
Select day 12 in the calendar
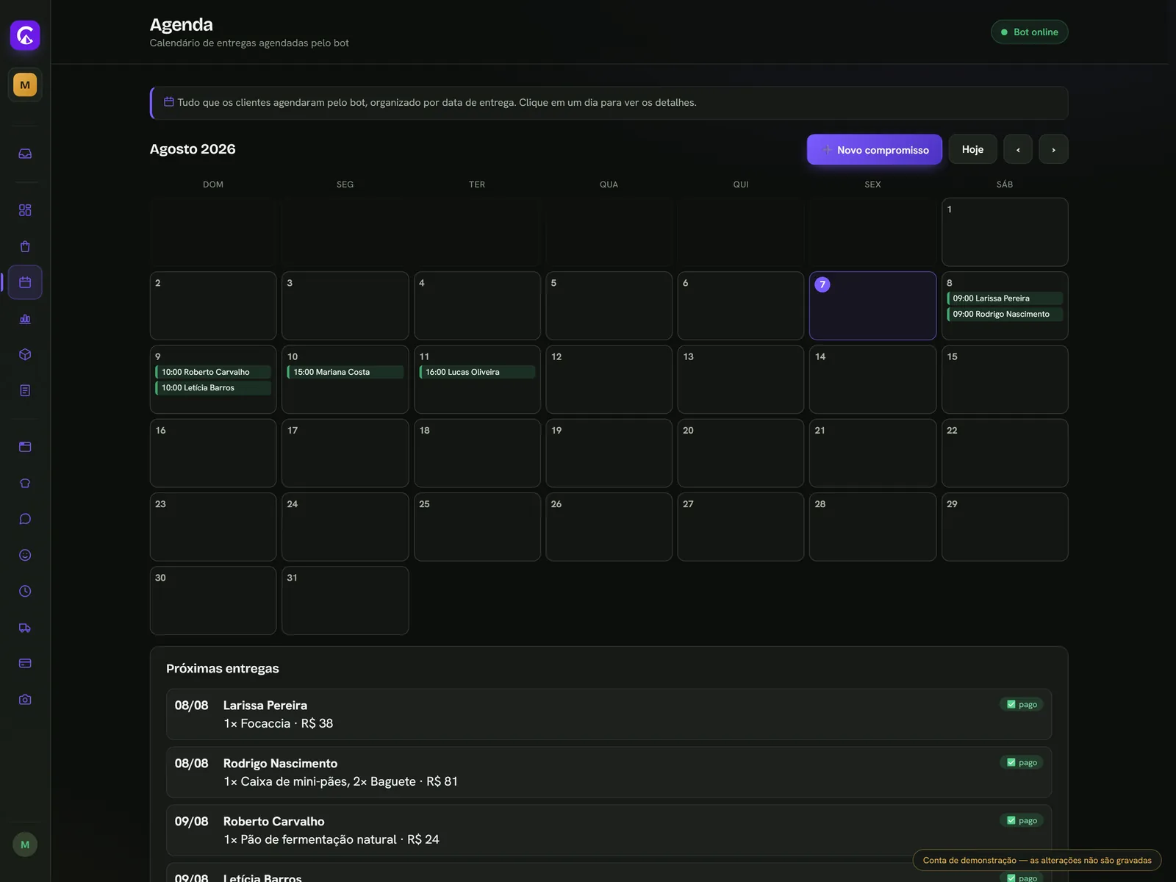coord(609,379)
